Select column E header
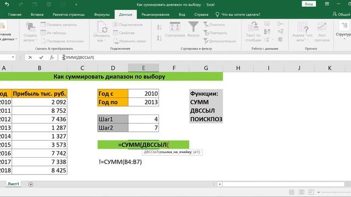This screenshot has height=197, width=351. coord(144,68)
